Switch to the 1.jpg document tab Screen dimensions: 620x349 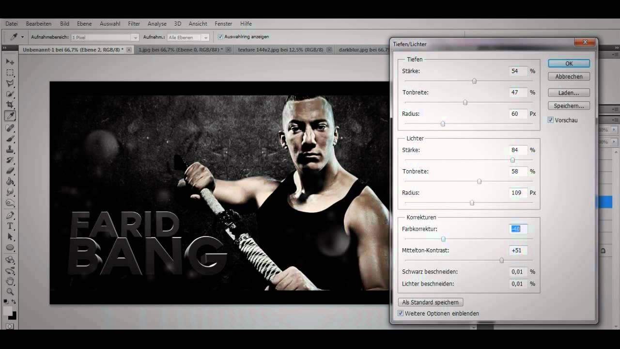[181, 49]
